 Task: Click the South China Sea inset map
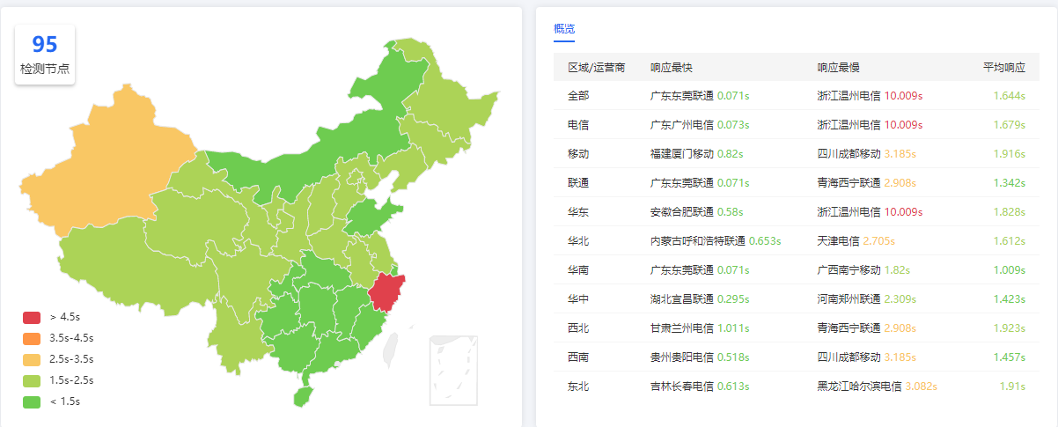(452, 370)
